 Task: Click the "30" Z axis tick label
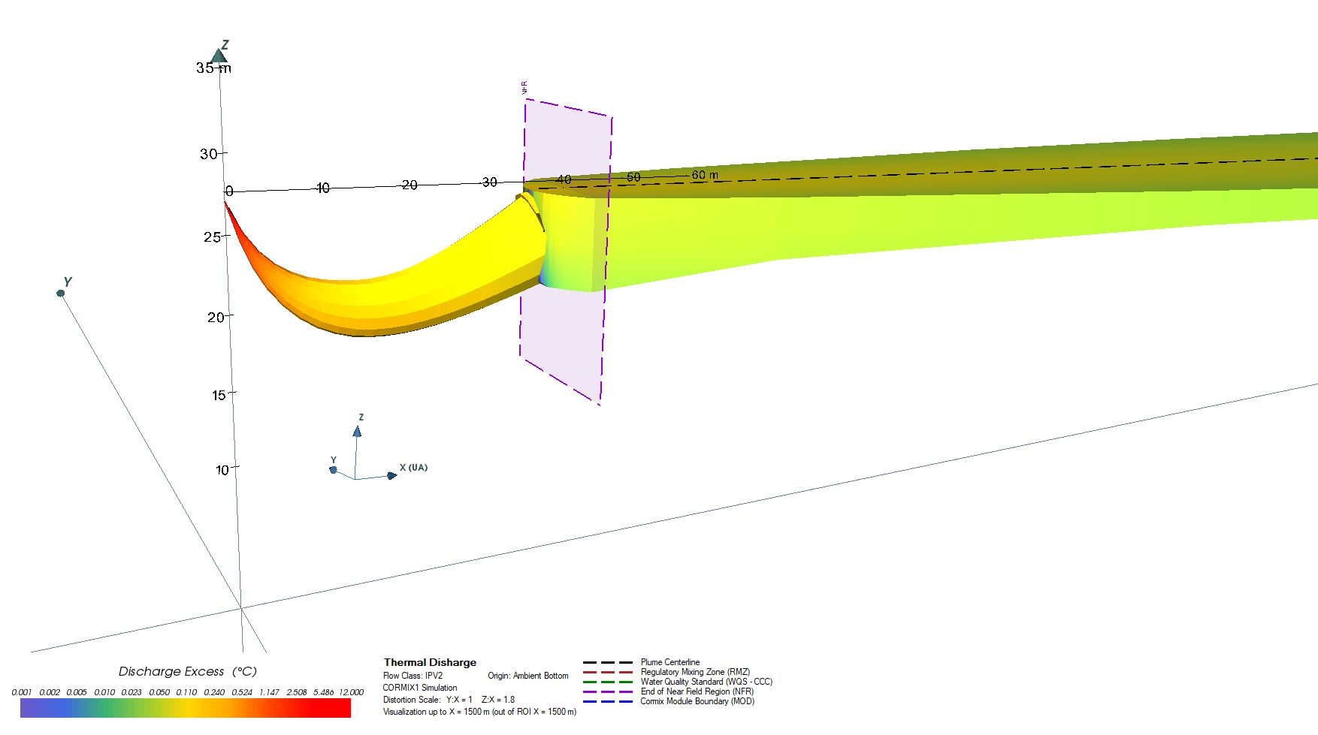point(208,154)
